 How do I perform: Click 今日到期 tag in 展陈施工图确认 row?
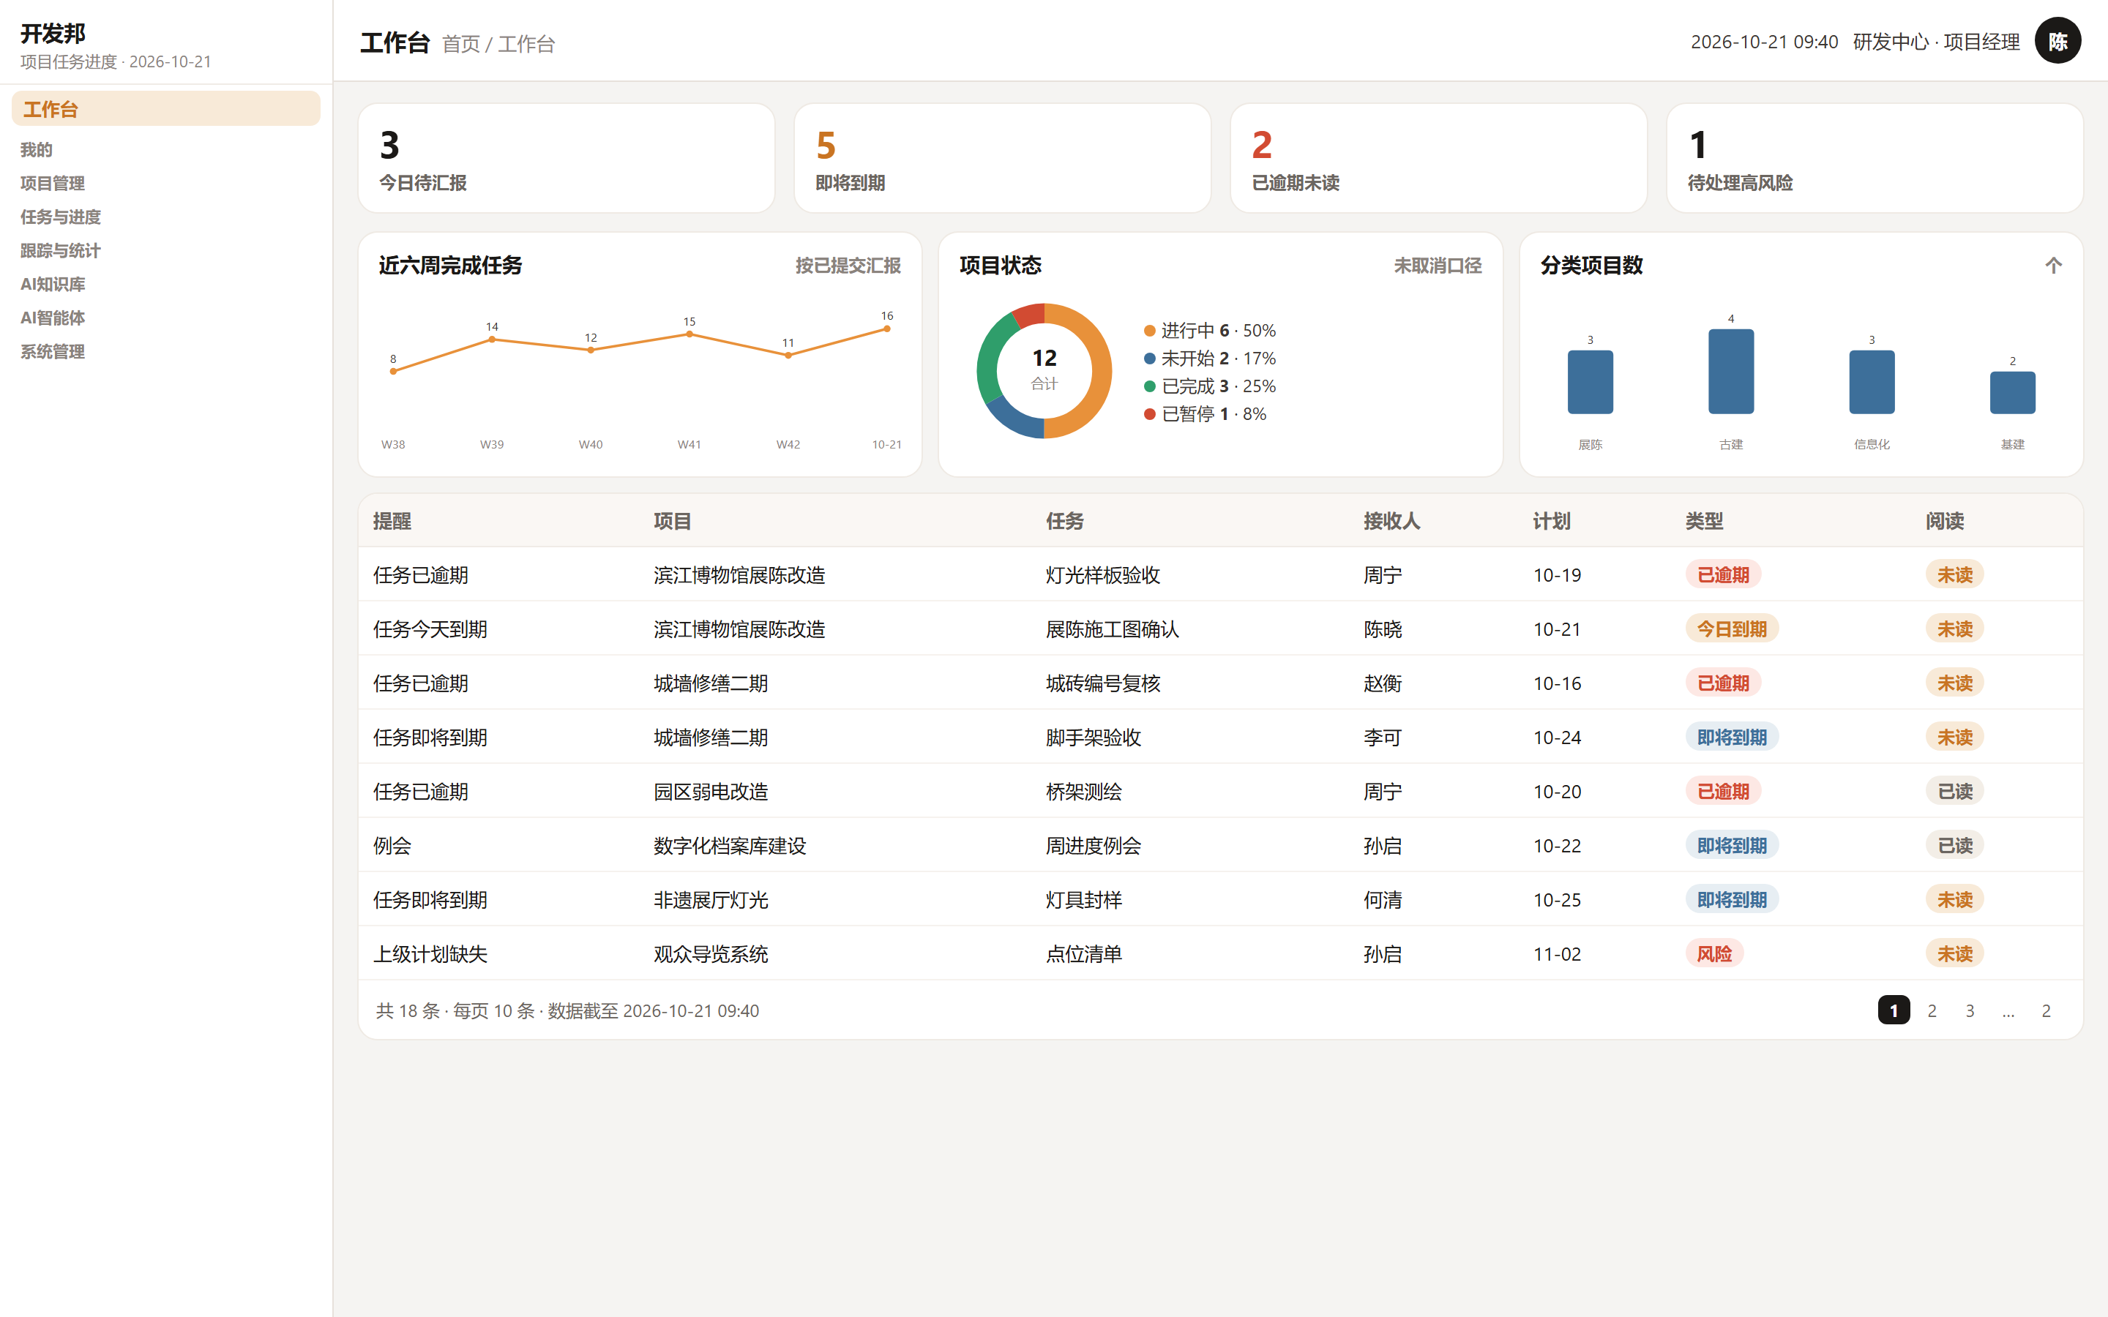coord(1732,629)
